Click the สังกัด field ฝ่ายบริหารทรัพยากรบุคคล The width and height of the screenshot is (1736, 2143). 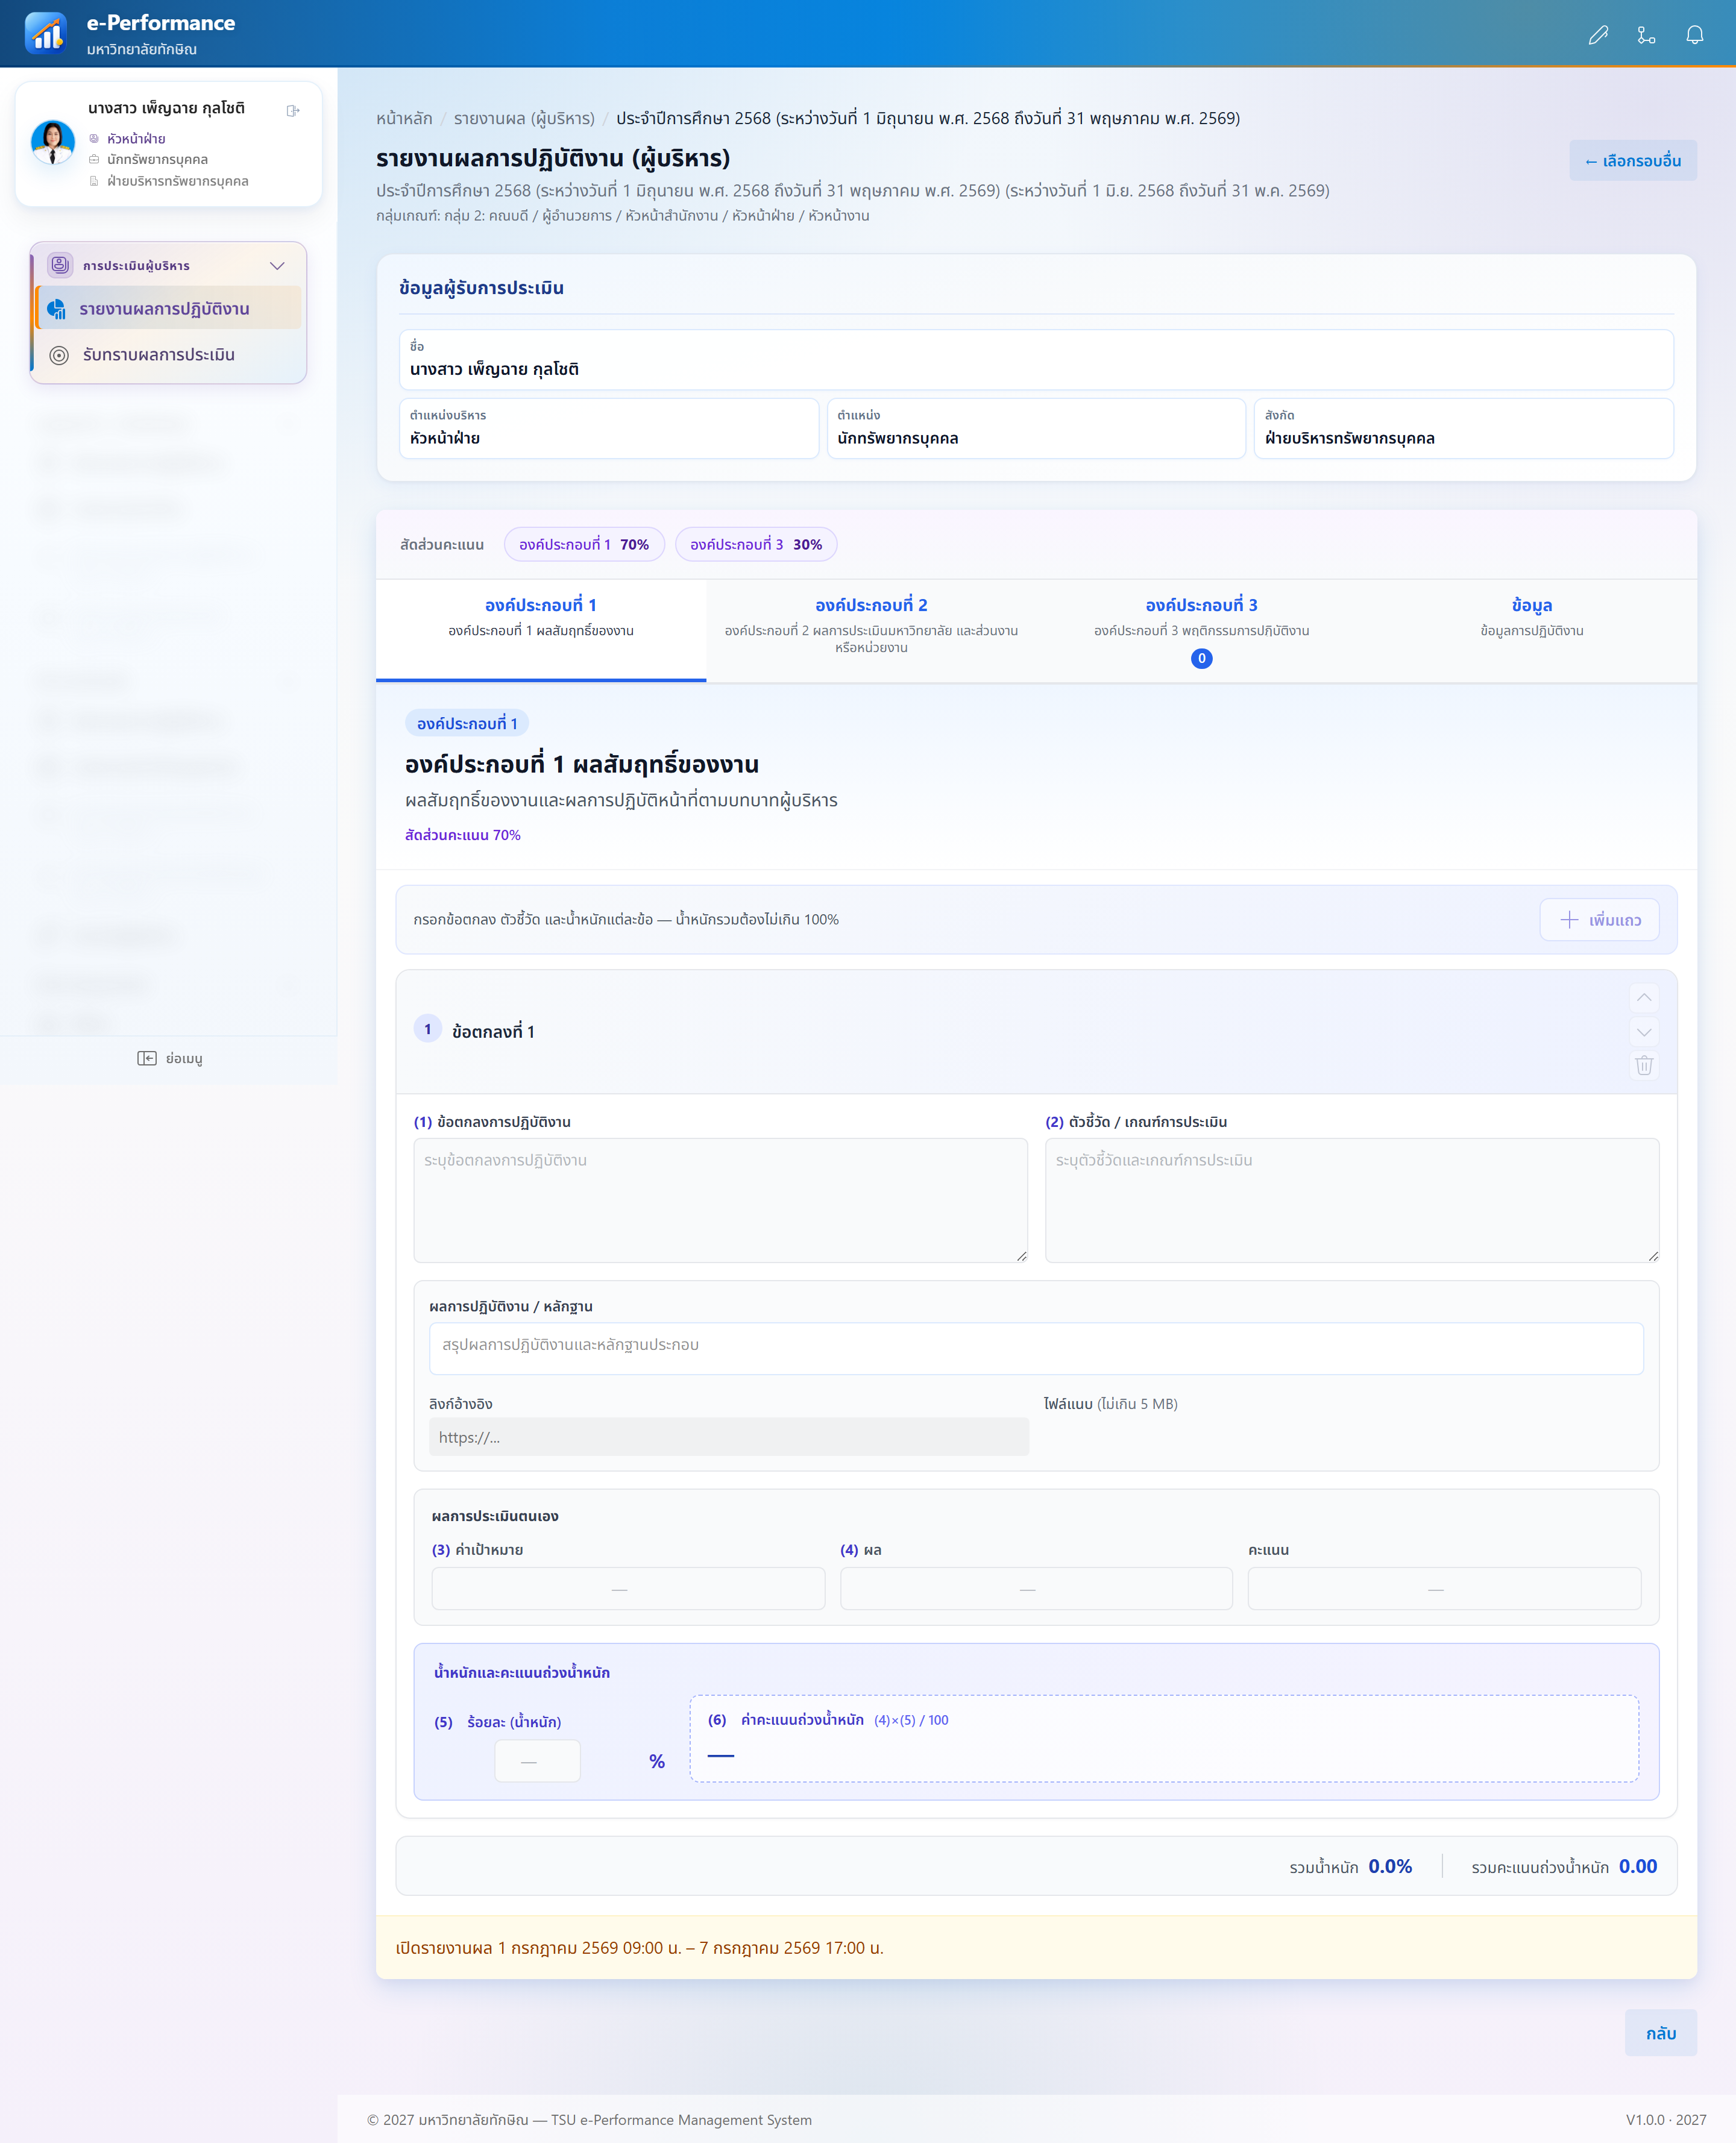(1463, 429)
